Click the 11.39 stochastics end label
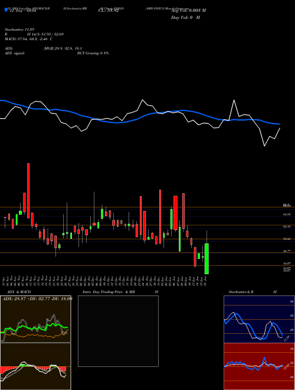 click(287, 339)
